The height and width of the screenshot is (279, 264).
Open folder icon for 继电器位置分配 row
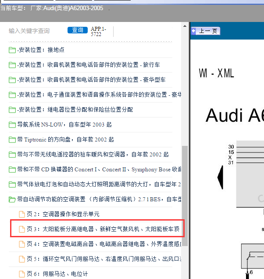click(x=12, y=110)
